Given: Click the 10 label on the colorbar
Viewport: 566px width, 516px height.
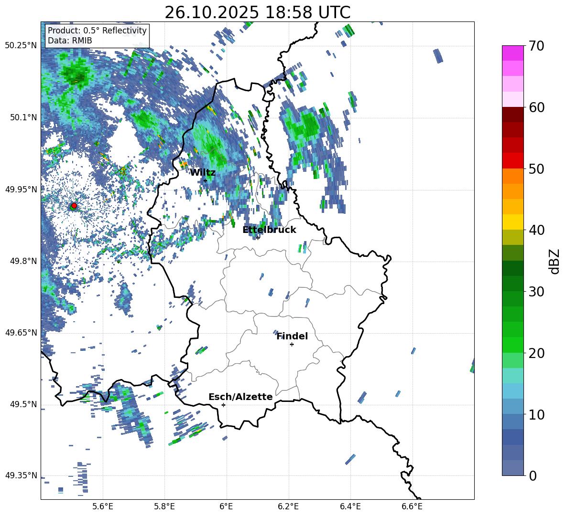Looking at the screenshot, I should tap(536, 414).
